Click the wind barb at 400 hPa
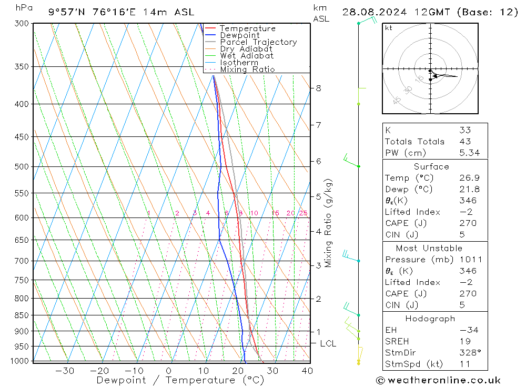The height and width of the screenshot is (386, 526). coord(362,96)
